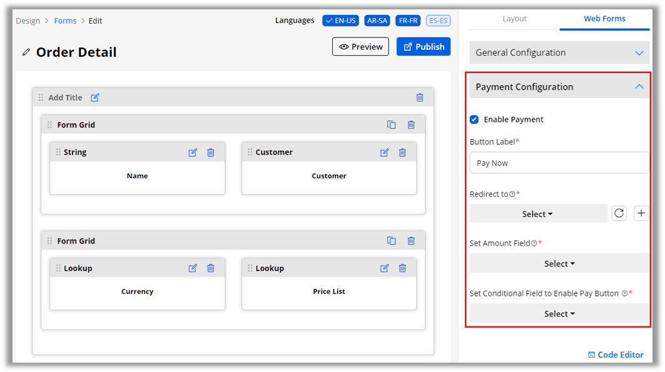
Task: Toggle the EN-US language
Action: click(x=340, y=21)
